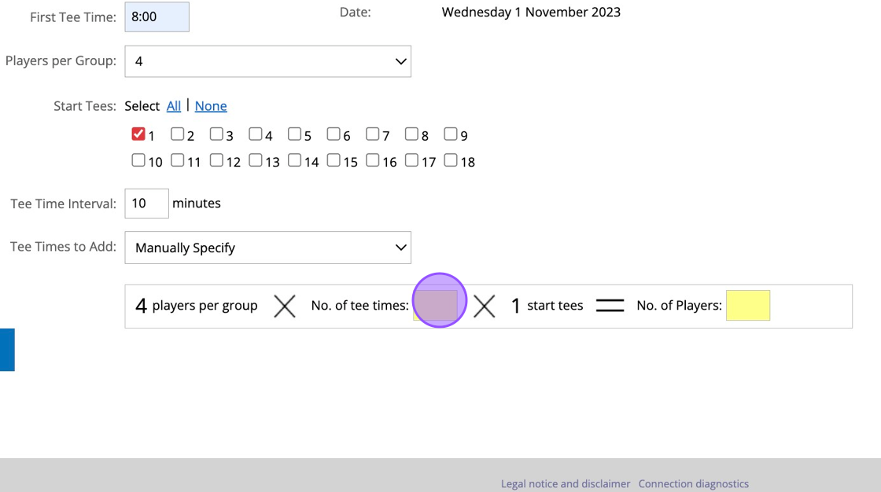
Task: Click the Players per Group chevron arrow
Action: pyautogui.click(x=400, y=61)
